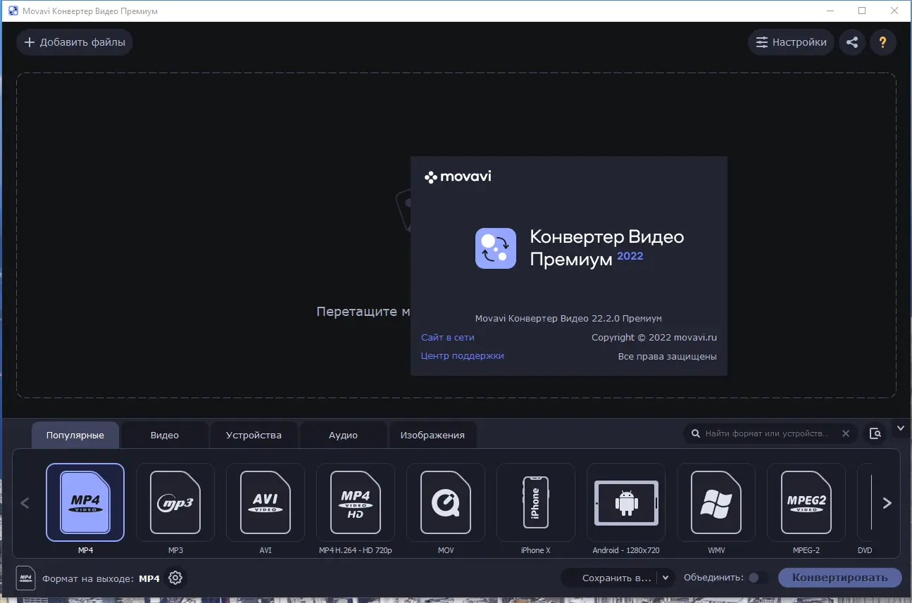
Task: Start conversion with Конвертировать button
Action: [840, 578]
